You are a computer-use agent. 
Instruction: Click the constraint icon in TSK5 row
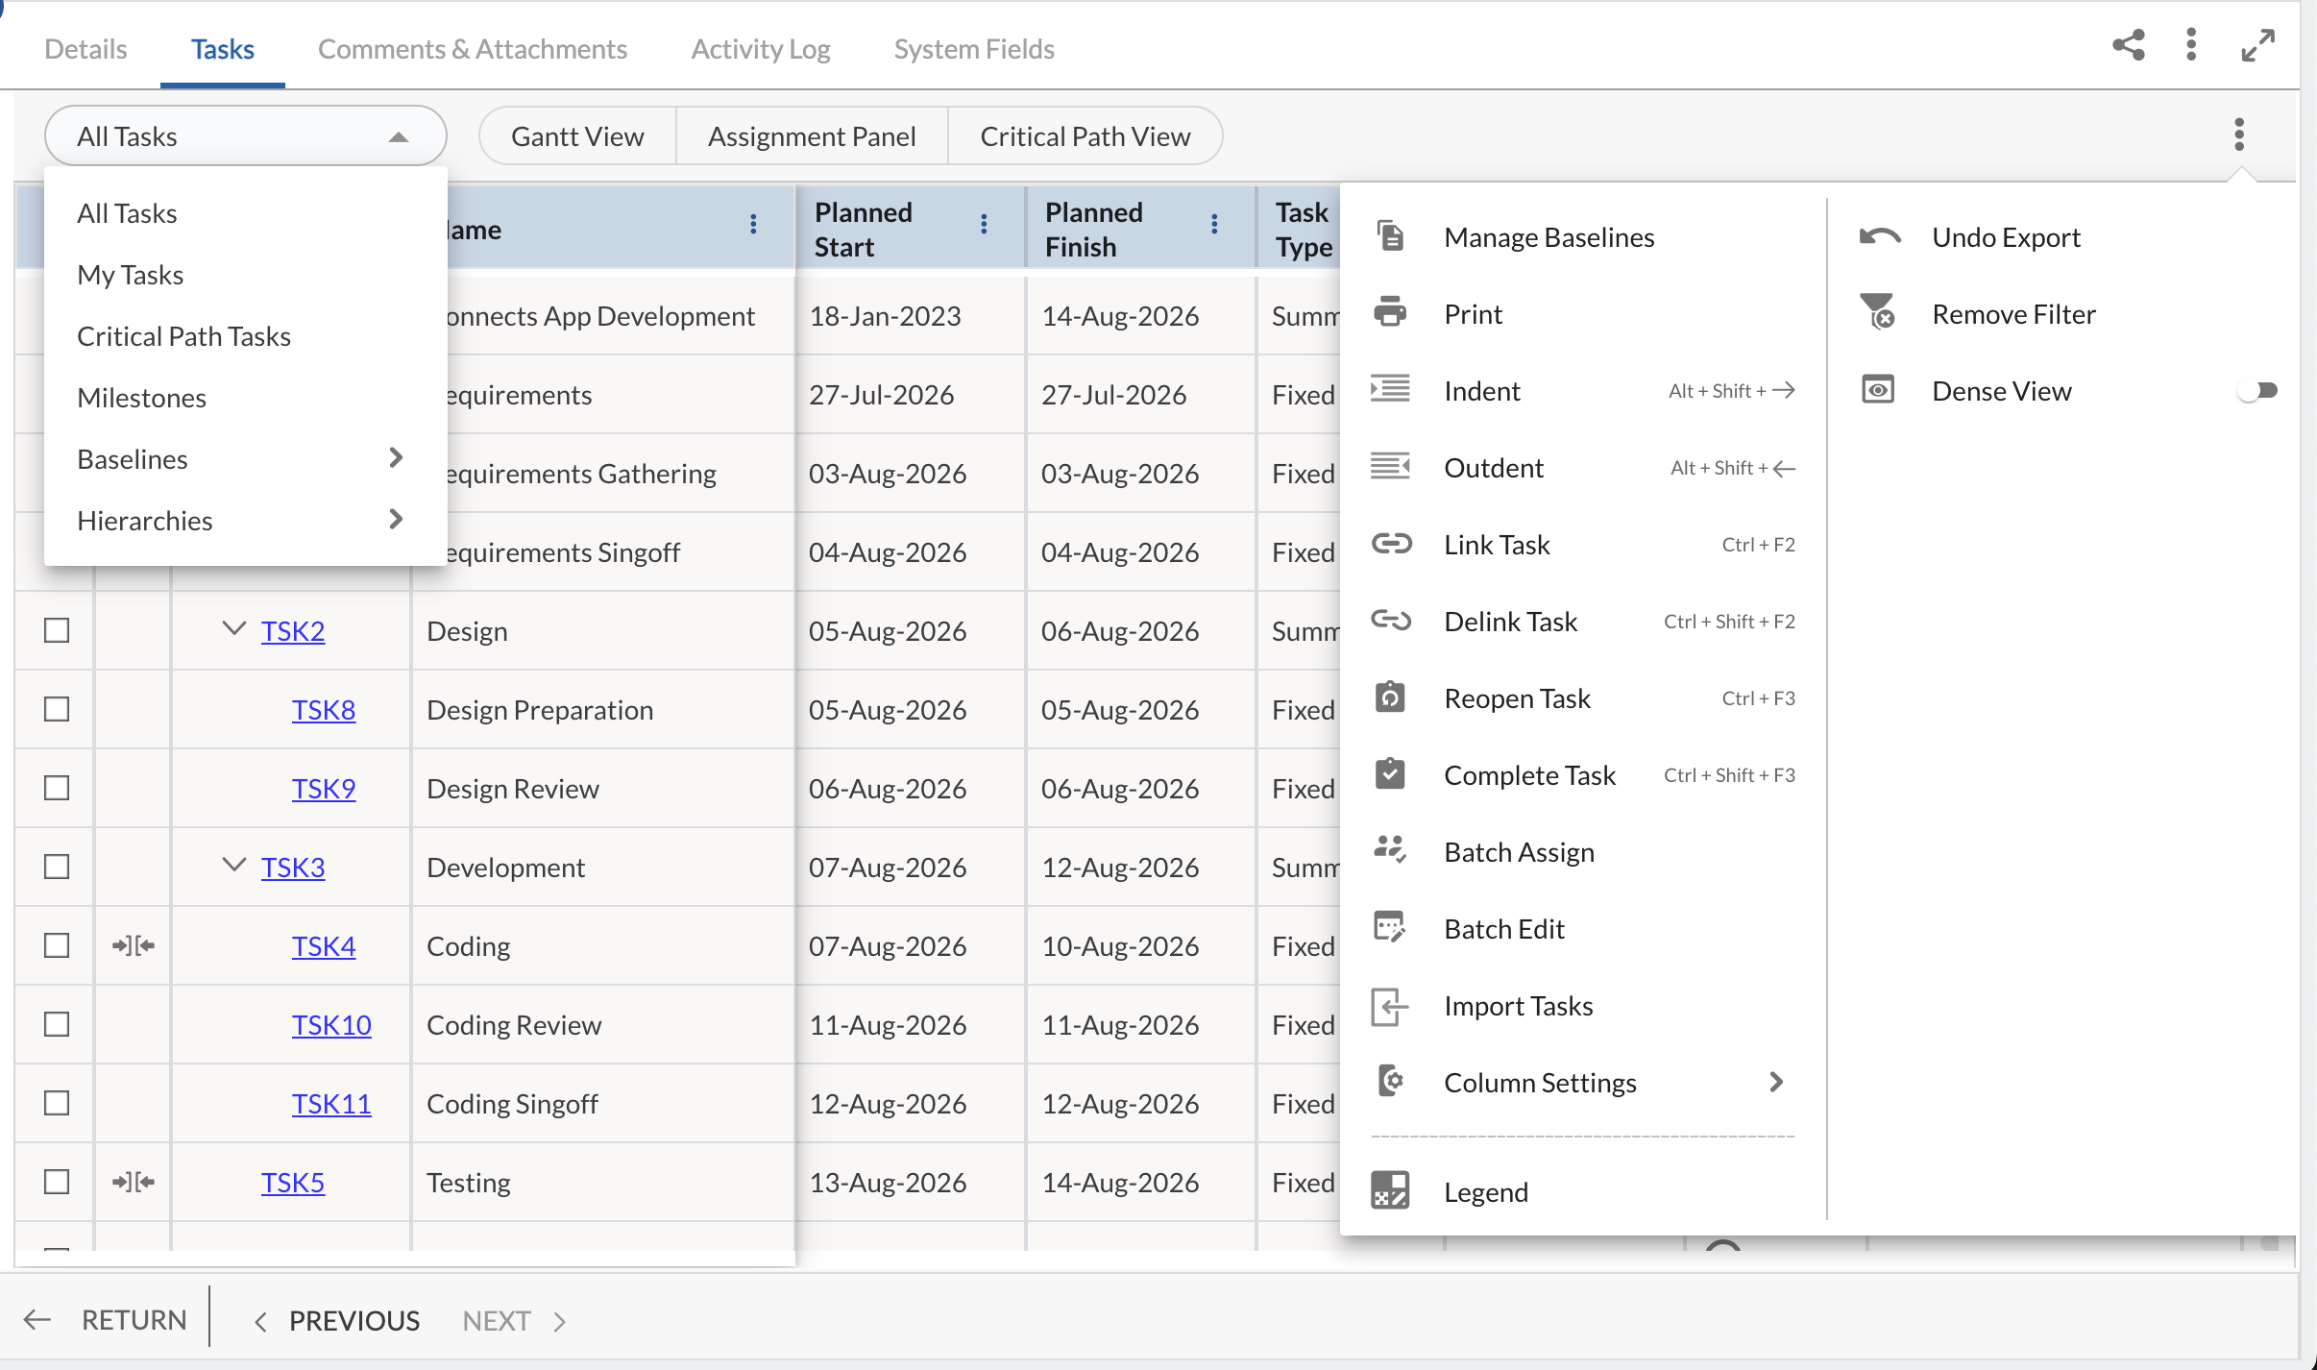pyautogui.click(x=134, y=1182)
